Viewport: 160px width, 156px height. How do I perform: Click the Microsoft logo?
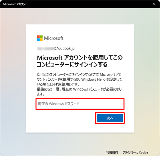tap(50, 38)
